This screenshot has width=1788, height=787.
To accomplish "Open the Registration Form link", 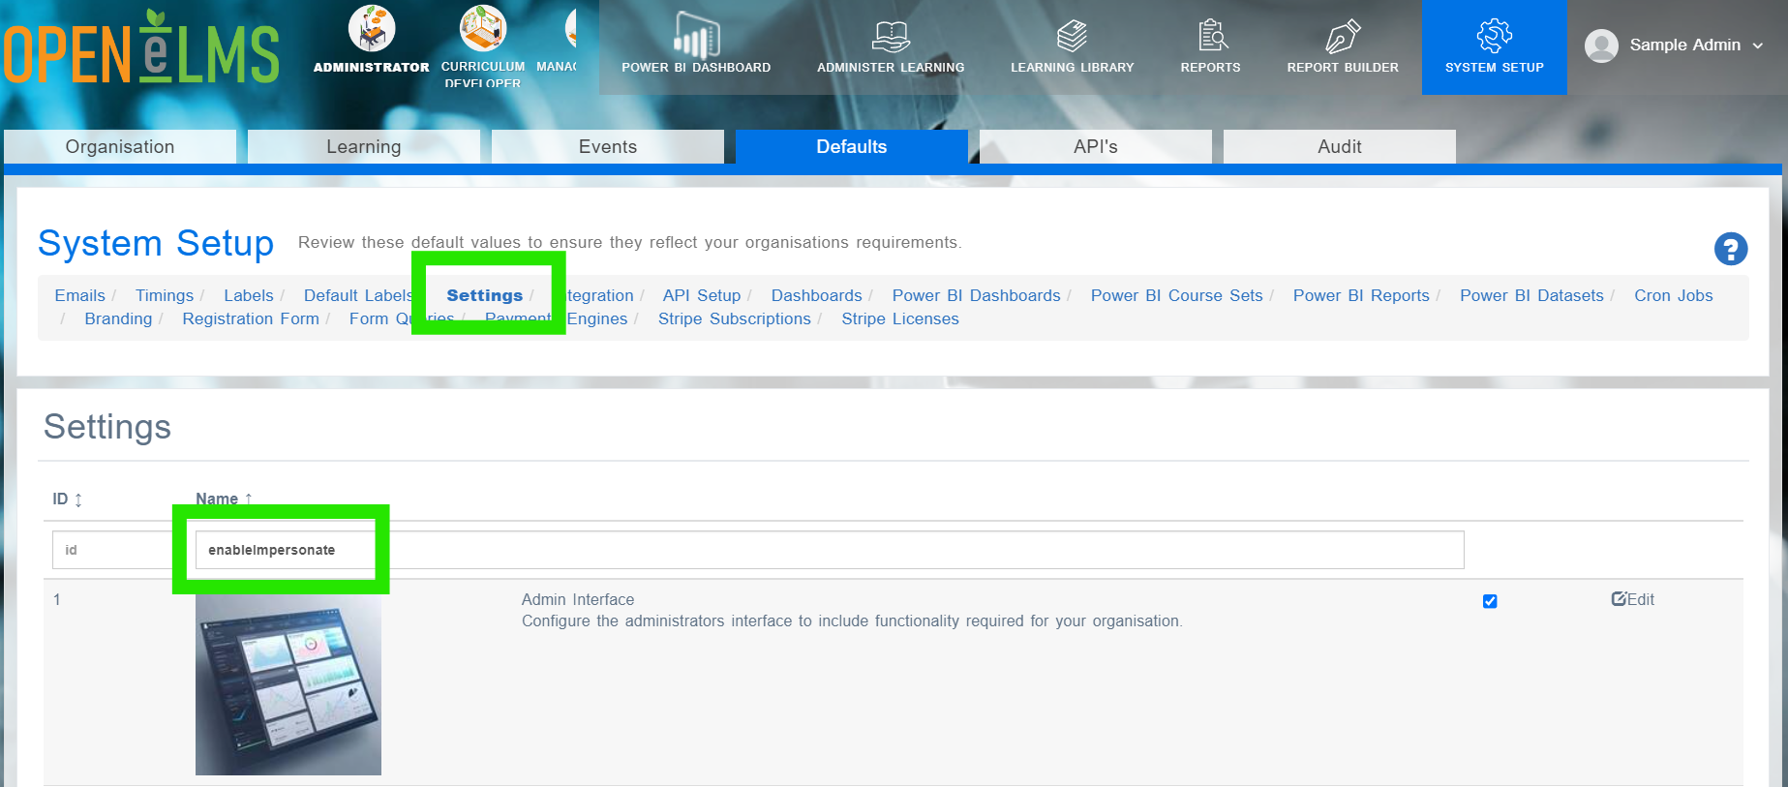I will pos(251,318).
